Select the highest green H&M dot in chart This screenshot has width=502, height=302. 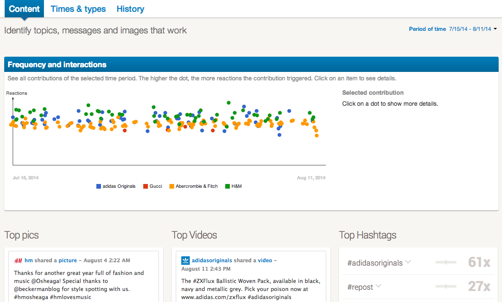pyautogui.click(x=229, y=103)
